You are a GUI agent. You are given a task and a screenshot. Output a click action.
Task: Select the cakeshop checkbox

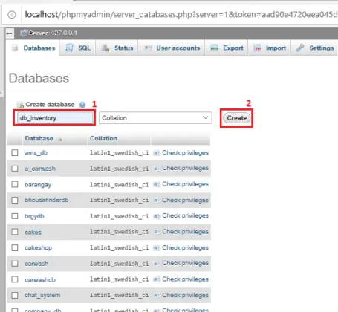[15, 247]
